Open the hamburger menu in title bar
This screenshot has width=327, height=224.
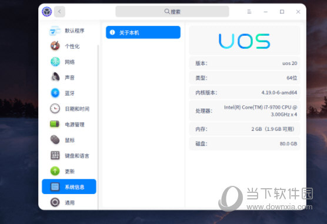(x=249, y=12)
